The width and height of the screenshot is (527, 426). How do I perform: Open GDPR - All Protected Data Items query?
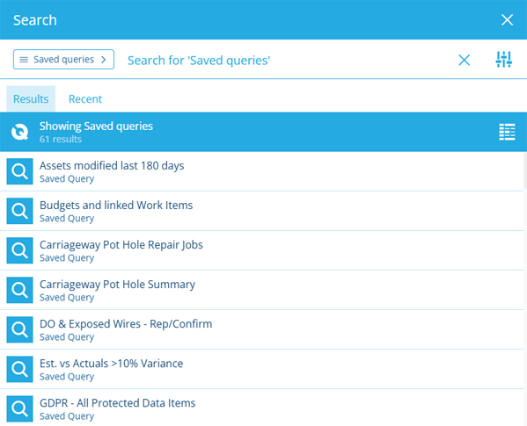click(x=262, y=408)
